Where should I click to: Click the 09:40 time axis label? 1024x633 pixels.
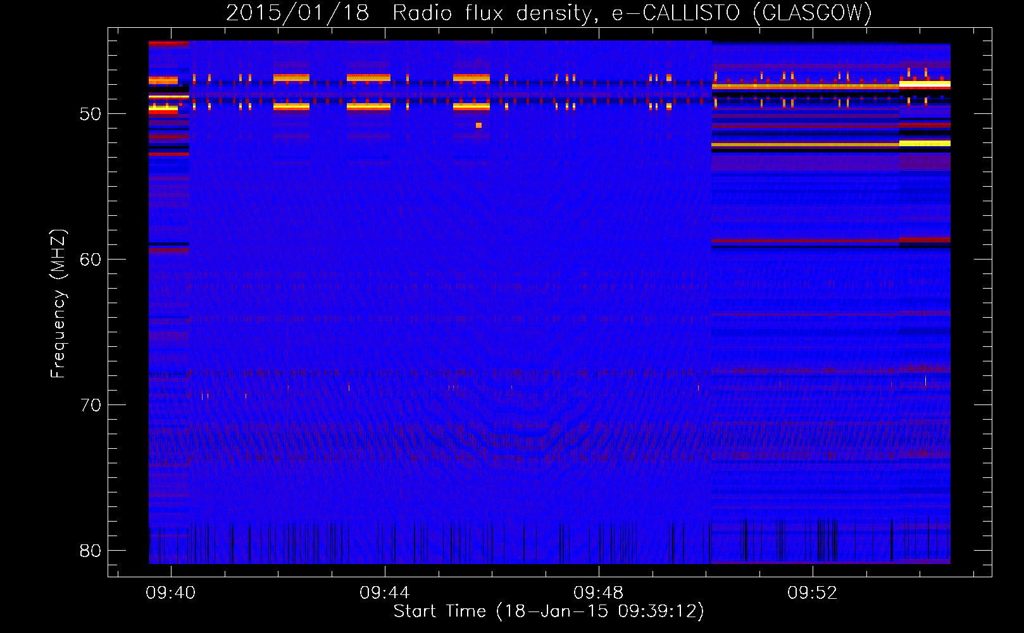point(171,593)
